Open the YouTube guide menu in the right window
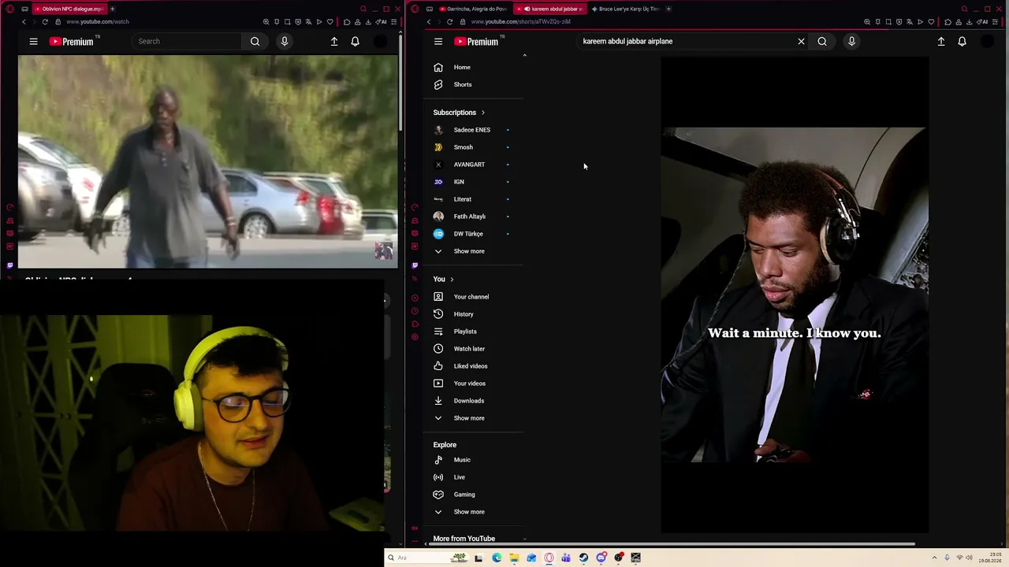This screenshot has width=1009, height=567. pyautogui.click(x=438, y=41)
